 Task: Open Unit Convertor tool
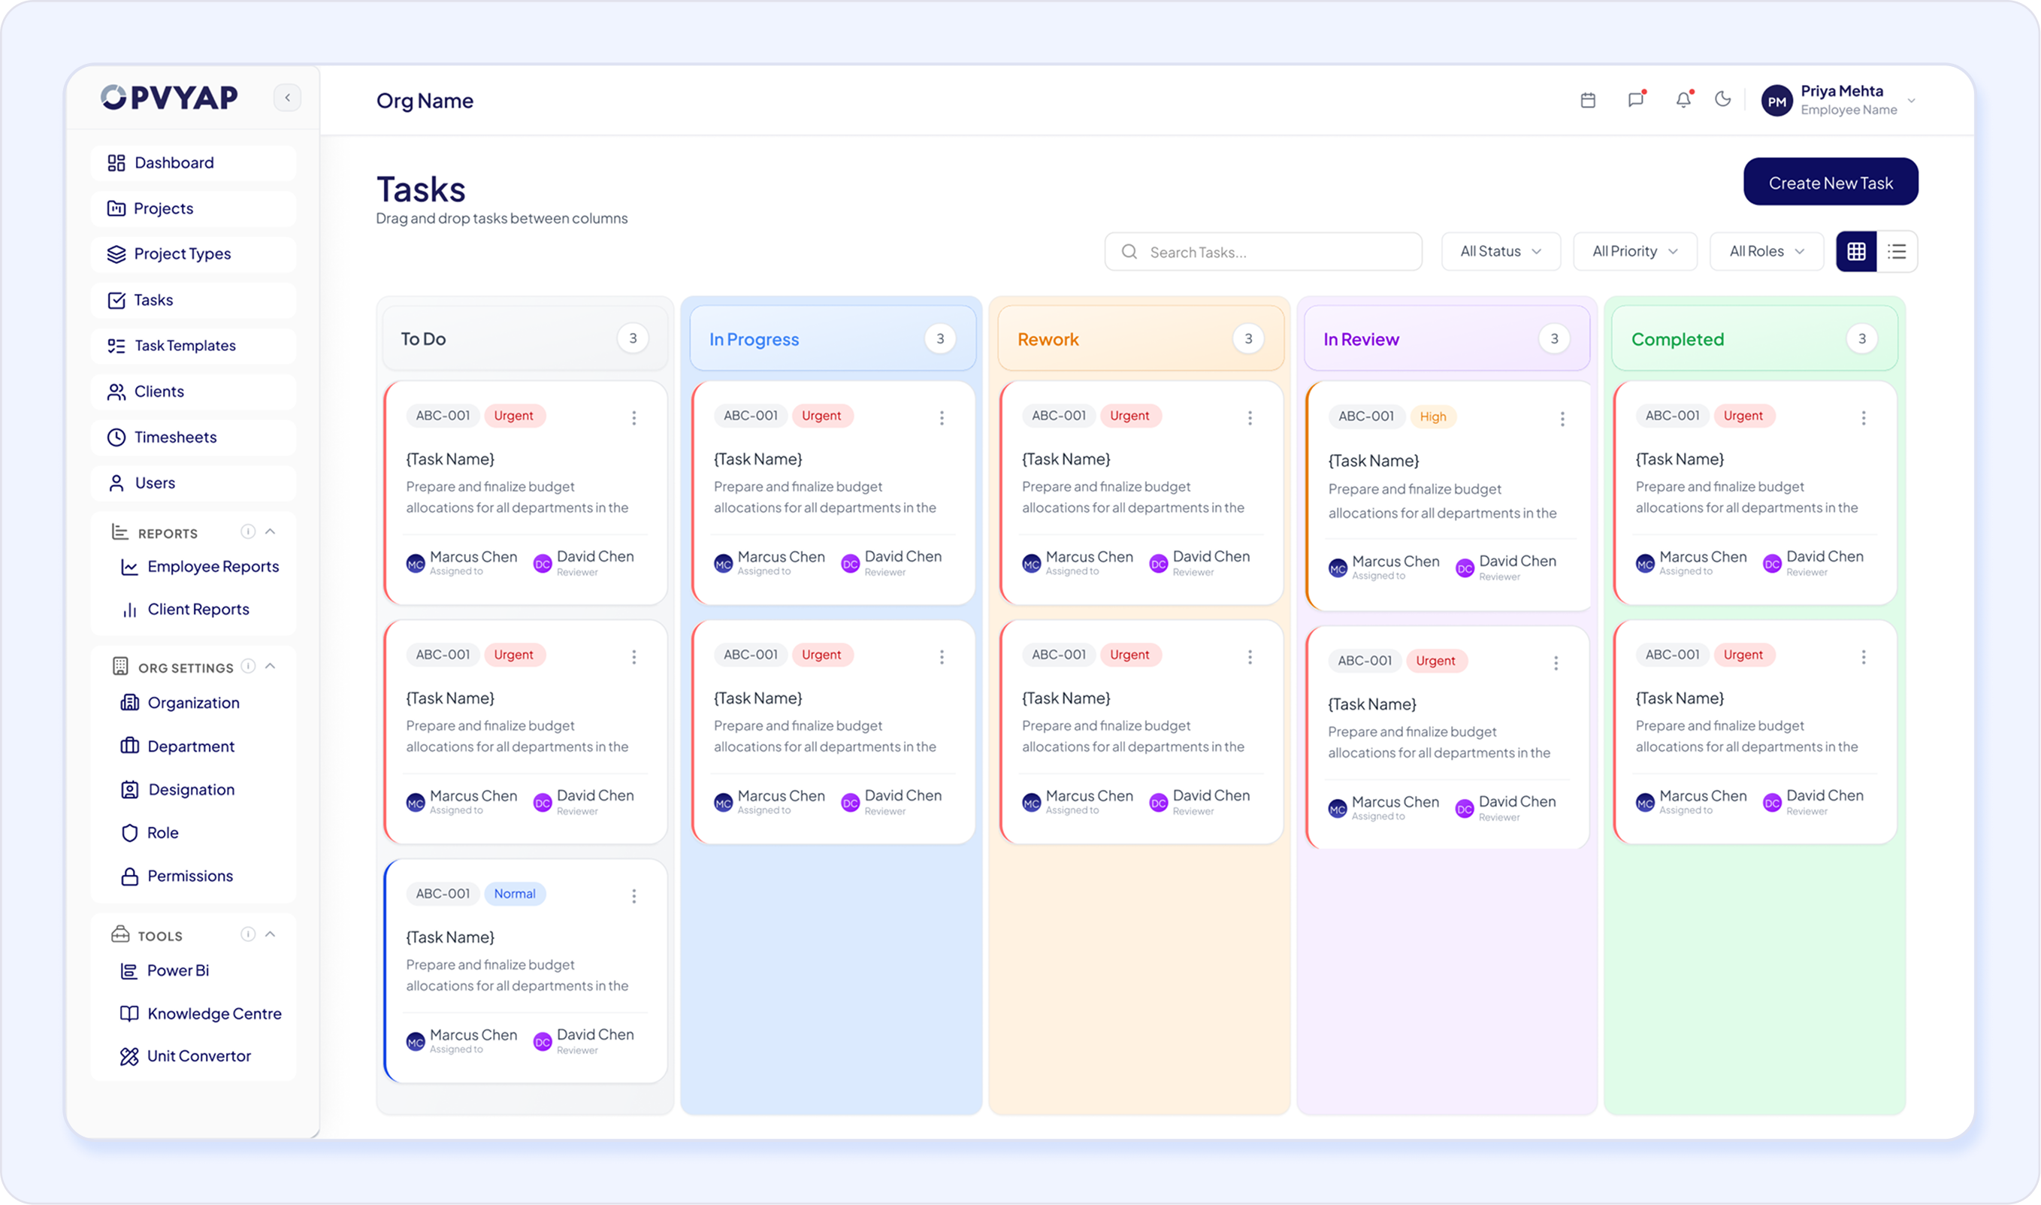click(x=186, y=1056)
